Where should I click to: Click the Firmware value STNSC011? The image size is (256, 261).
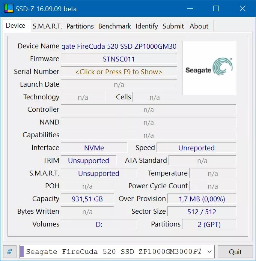(x=119, y=59)
